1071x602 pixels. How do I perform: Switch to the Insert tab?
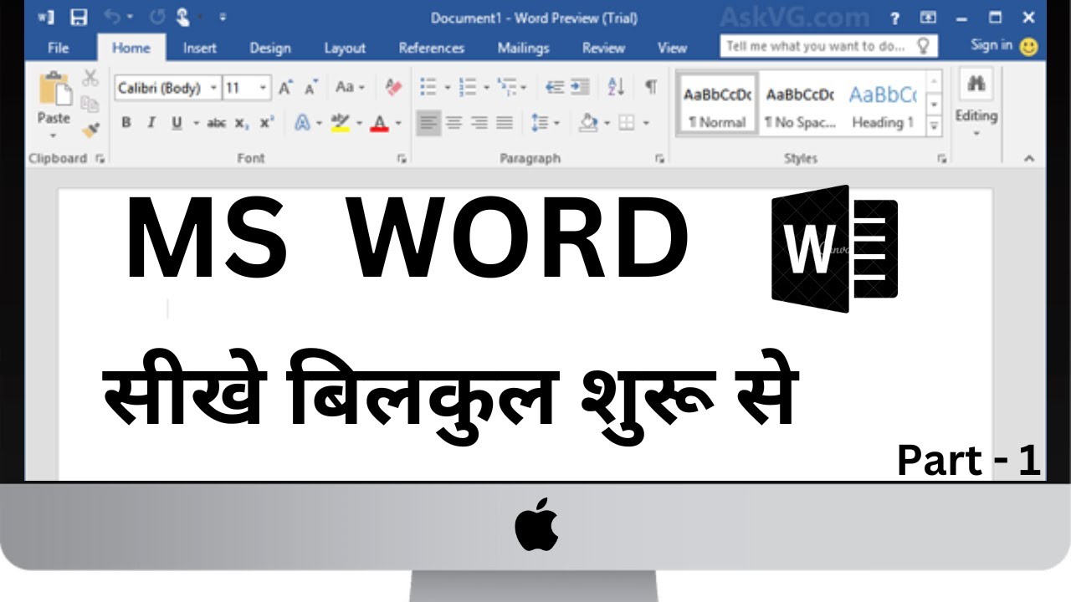coord(200,48)
